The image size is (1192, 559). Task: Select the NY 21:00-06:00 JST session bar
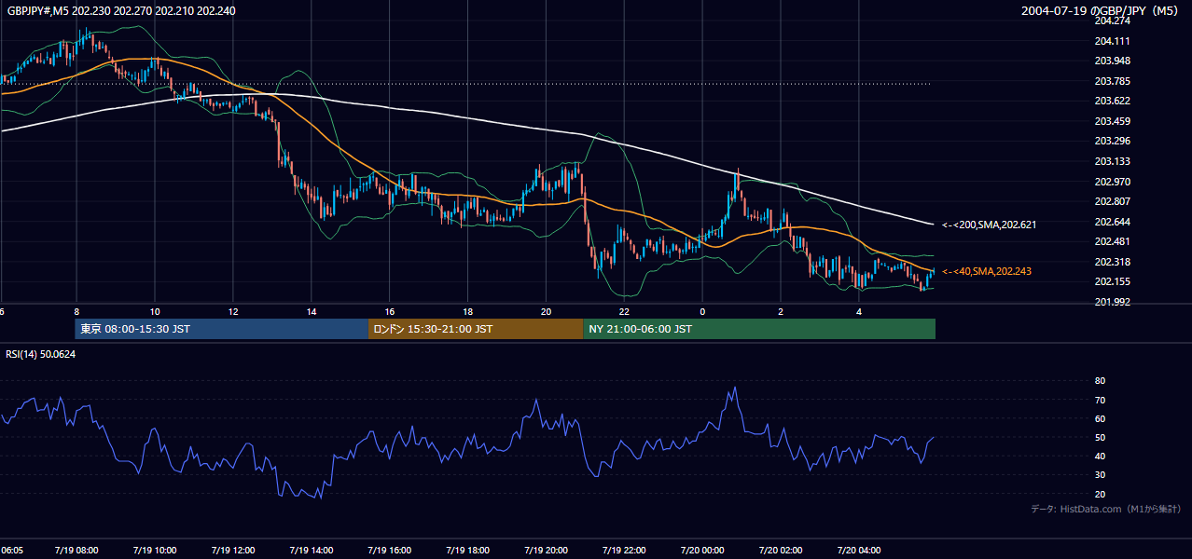pos(759,329)
